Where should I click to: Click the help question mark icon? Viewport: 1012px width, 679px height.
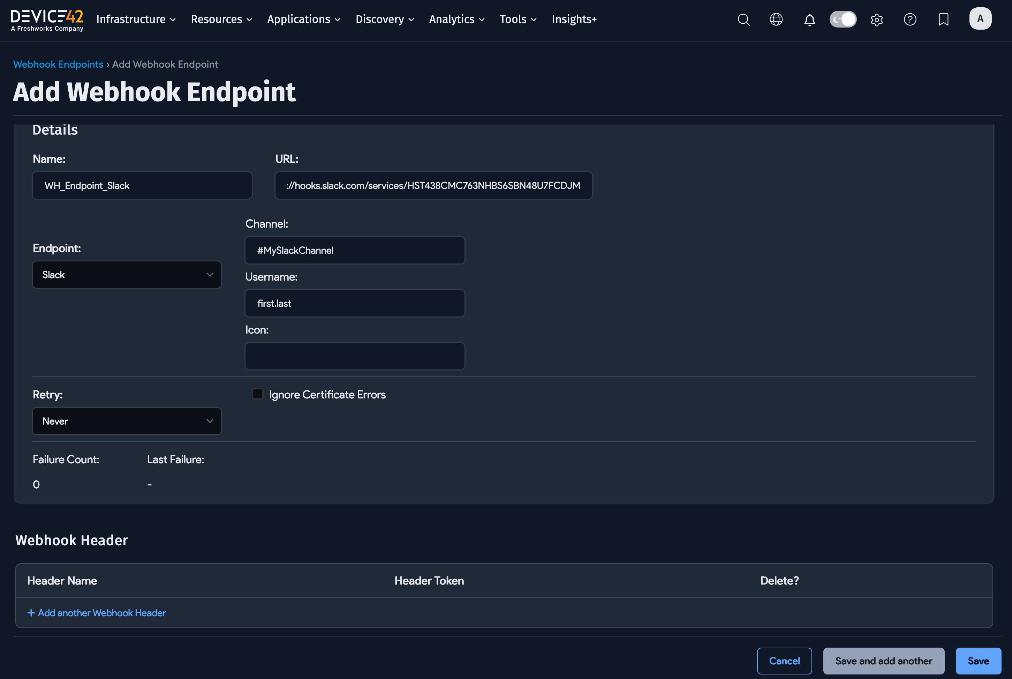click(x=910, y=20)
